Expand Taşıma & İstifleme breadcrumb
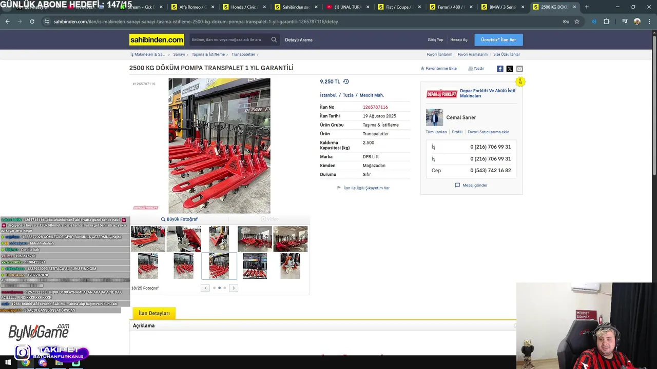Image resolution: width=657 pixels, height=369 pixels. tap(227, 54)
